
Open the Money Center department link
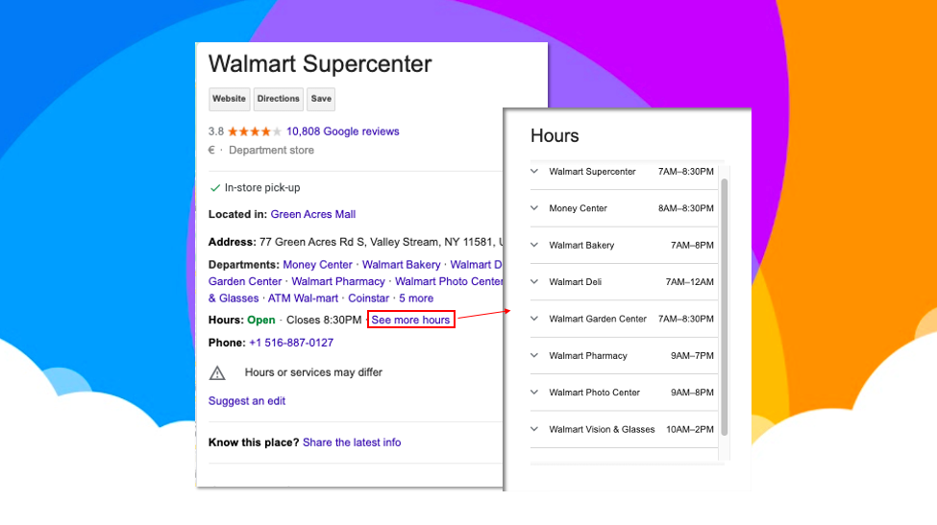[317, 264]
